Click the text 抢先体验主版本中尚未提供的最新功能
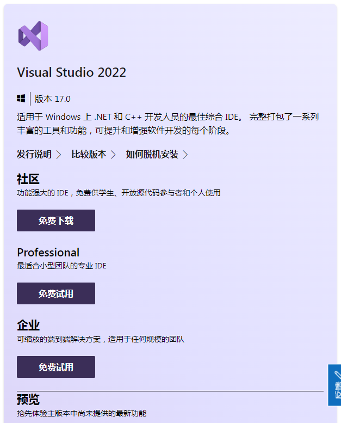Viewport: 341px width, 423px height. (x=82, y=413)
